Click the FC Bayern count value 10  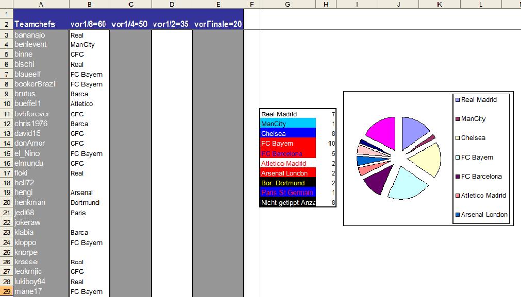pyautogui.click(x=331, y=144)
